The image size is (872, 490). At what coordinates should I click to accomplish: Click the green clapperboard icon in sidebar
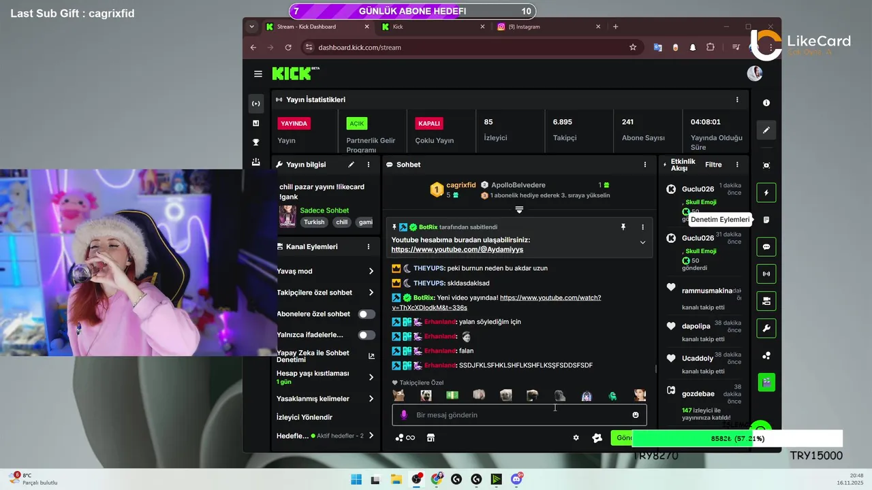(x=766, y=382)
